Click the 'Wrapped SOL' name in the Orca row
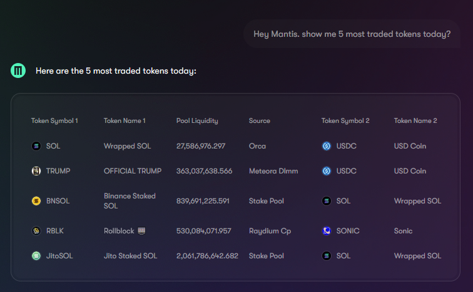Screen dimensions: 473x292 click(x=127, y=146)
